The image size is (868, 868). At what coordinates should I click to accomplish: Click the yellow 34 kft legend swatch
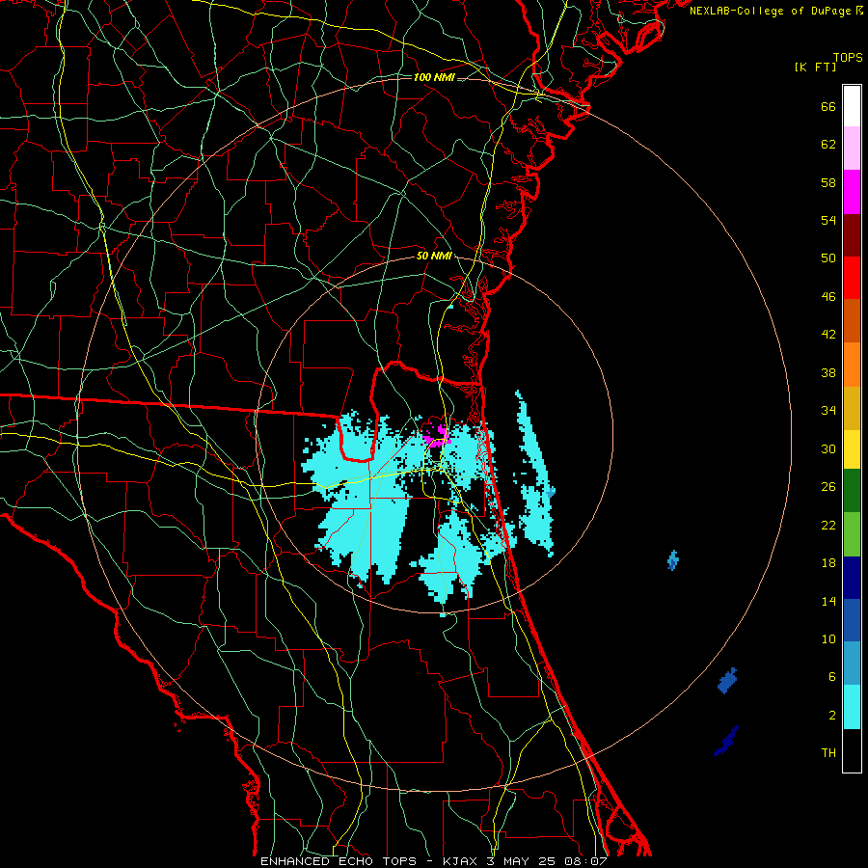point(852,449)
